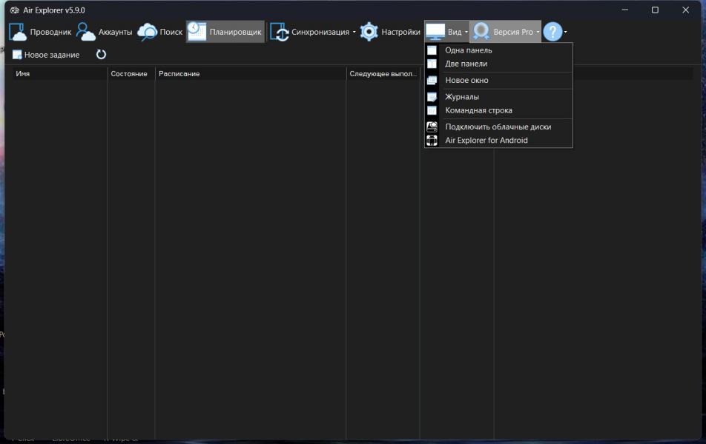Click the Версия Pro badge icon

pyautogui.click(x=482, y=32)
